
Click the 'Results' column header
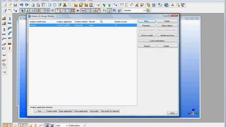(92, 22)
